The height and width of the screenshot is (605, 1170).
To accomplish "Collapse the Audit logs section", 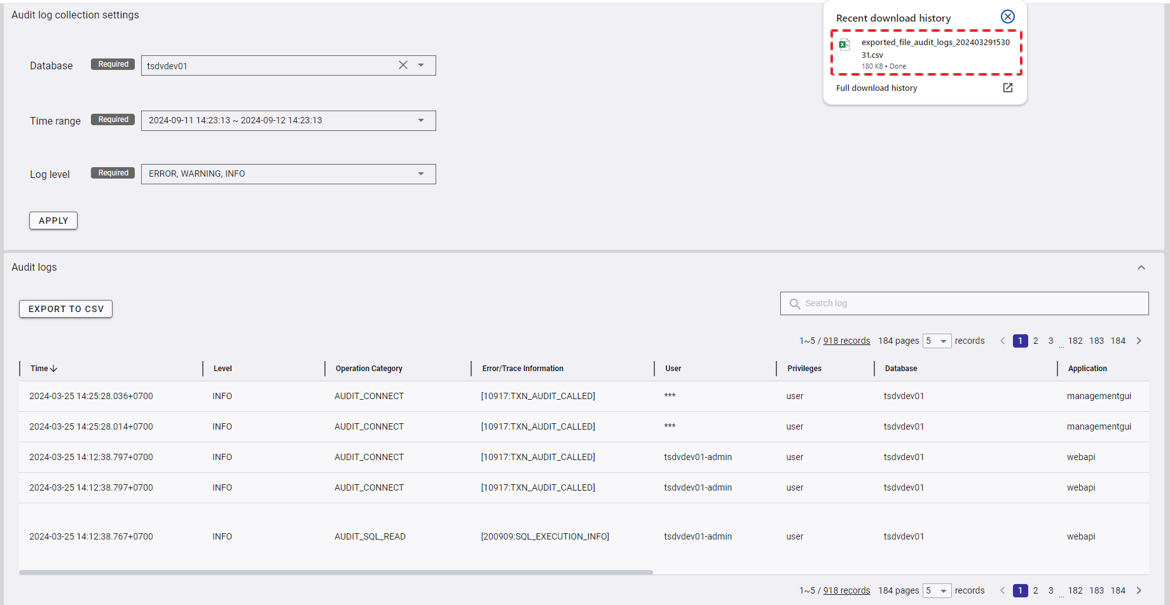I will pos(1141,268).
